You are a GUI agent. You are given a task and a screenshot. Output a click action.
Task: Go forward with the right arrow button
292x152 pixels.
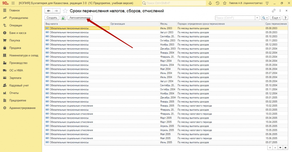point(56,11)
